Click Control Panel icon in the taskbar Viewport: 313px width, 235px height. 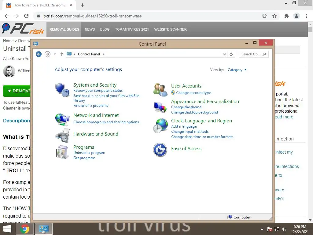tap(44, 229)
